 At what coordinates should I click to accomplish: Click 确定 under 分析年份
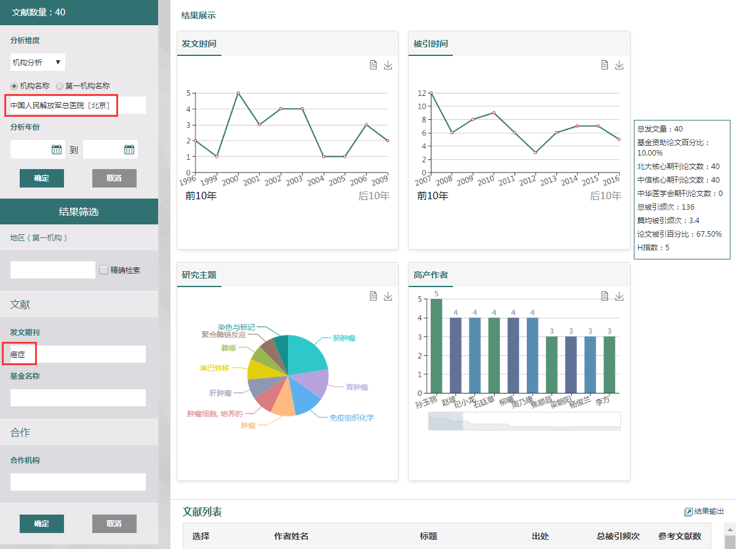click(x=42, y=178)
